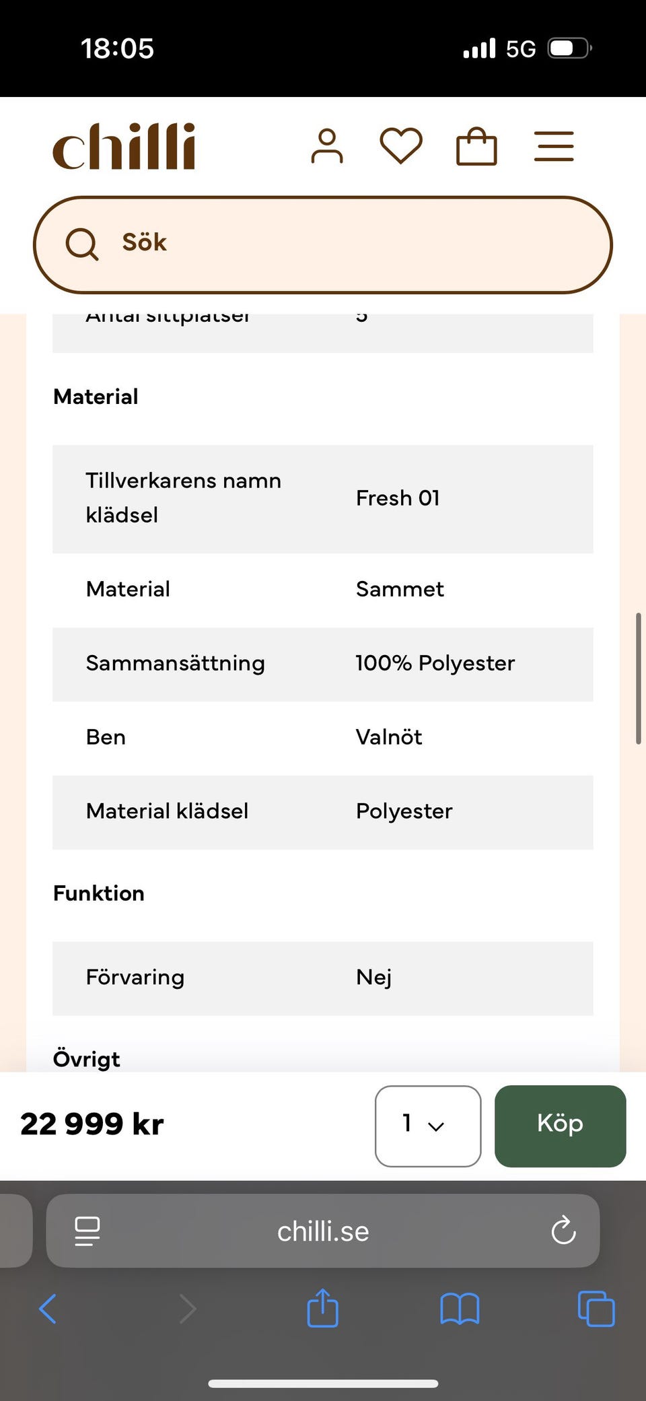Open the shopping bag cart

pyautogui.click(x=476, y=147)
